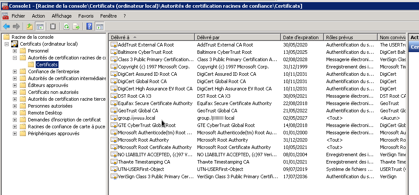
Task: Click the Système de fichiers role cell
Action: click(x=350, y=169)
